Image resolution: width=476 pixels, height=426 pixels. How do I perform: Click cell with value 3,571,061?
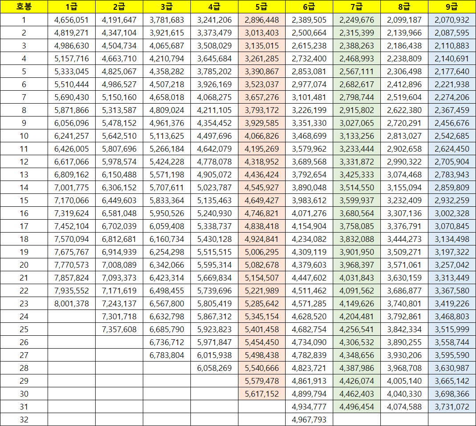pos(404,265)
